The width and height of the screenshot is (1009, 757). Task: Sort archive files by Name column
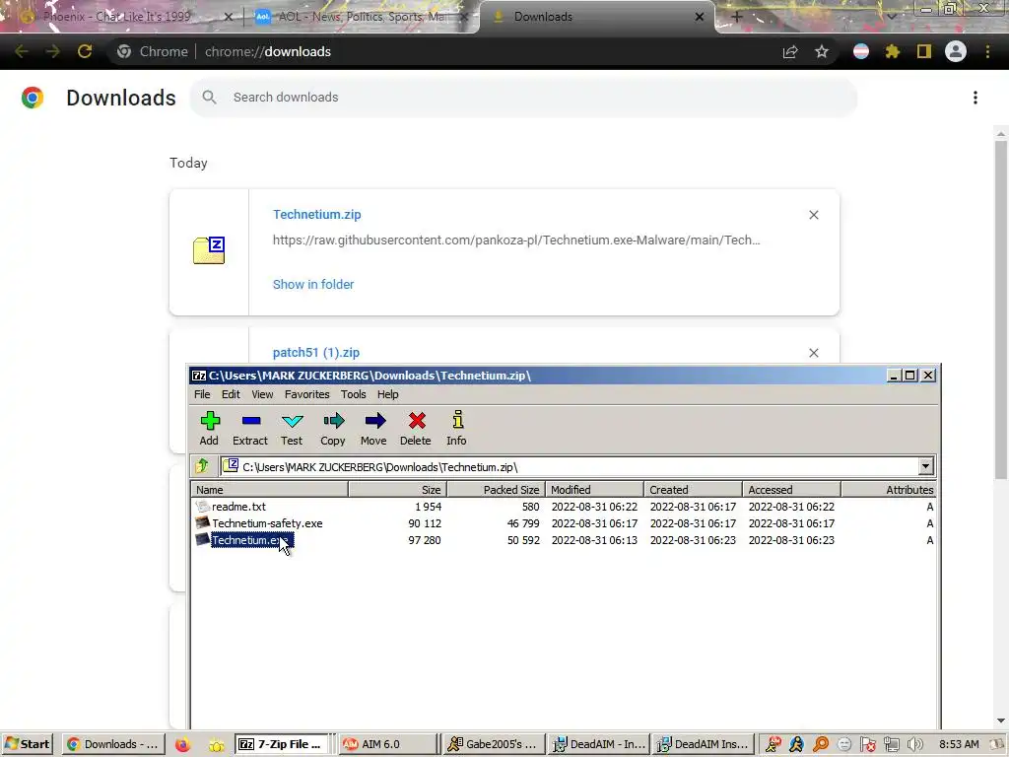click(270, 490)
